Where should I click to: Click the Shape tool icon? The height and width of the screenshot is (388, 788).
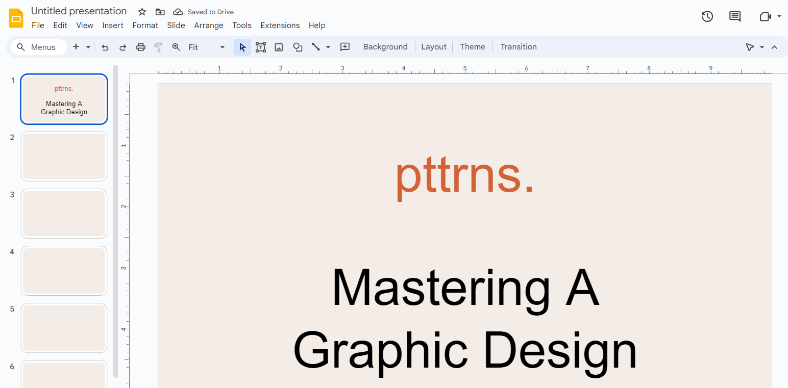298,47
